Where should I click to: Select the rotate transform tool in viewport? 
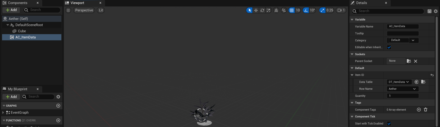262,10
